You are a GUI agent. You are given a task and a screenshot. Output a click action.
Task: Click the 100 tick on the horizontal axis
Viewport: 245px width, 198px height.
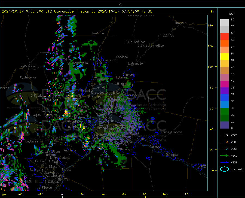165,194
